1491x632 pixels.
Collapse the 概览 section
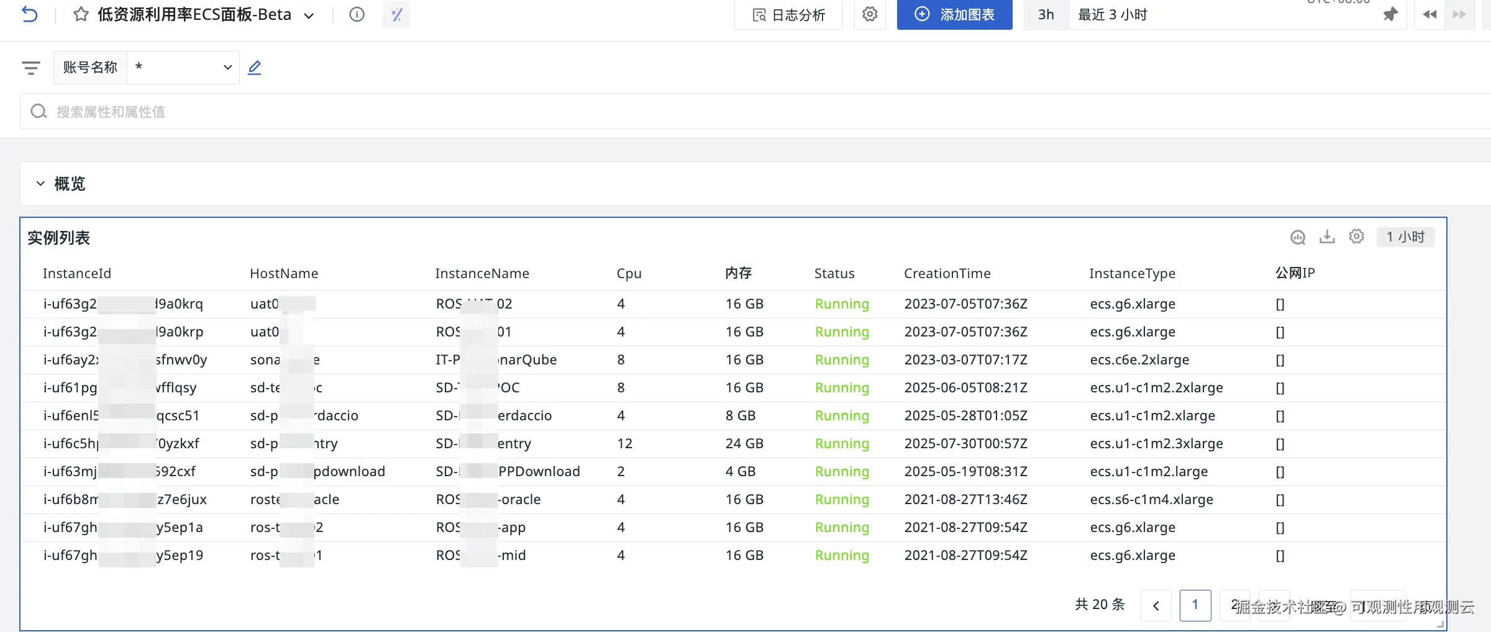[40, 184]
